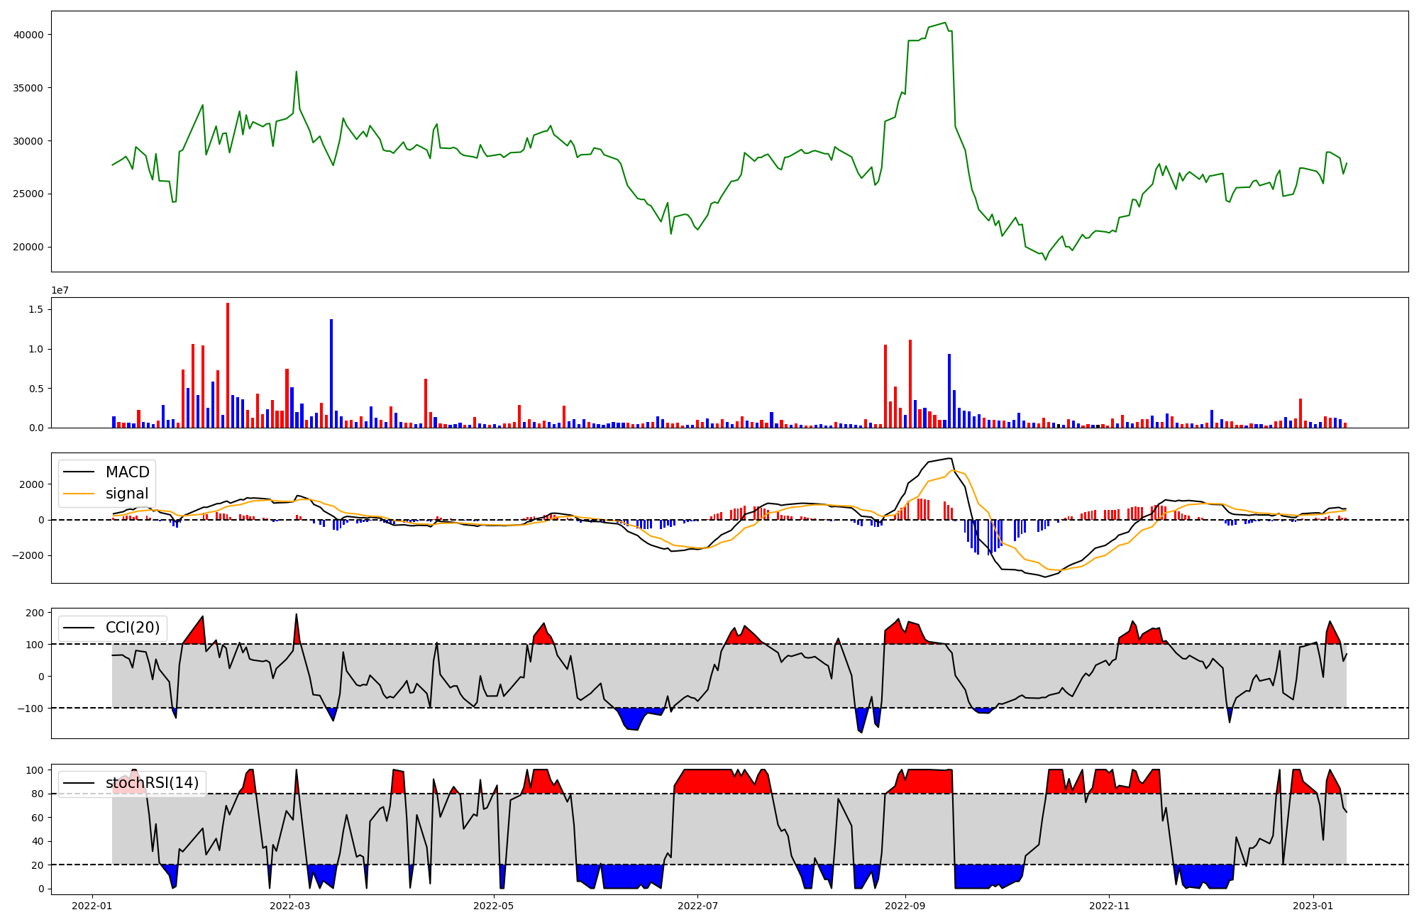Click the 2022-09 x-axis date label
The width and height of the screenshot is (1419, 922).
tap(905, 906)
